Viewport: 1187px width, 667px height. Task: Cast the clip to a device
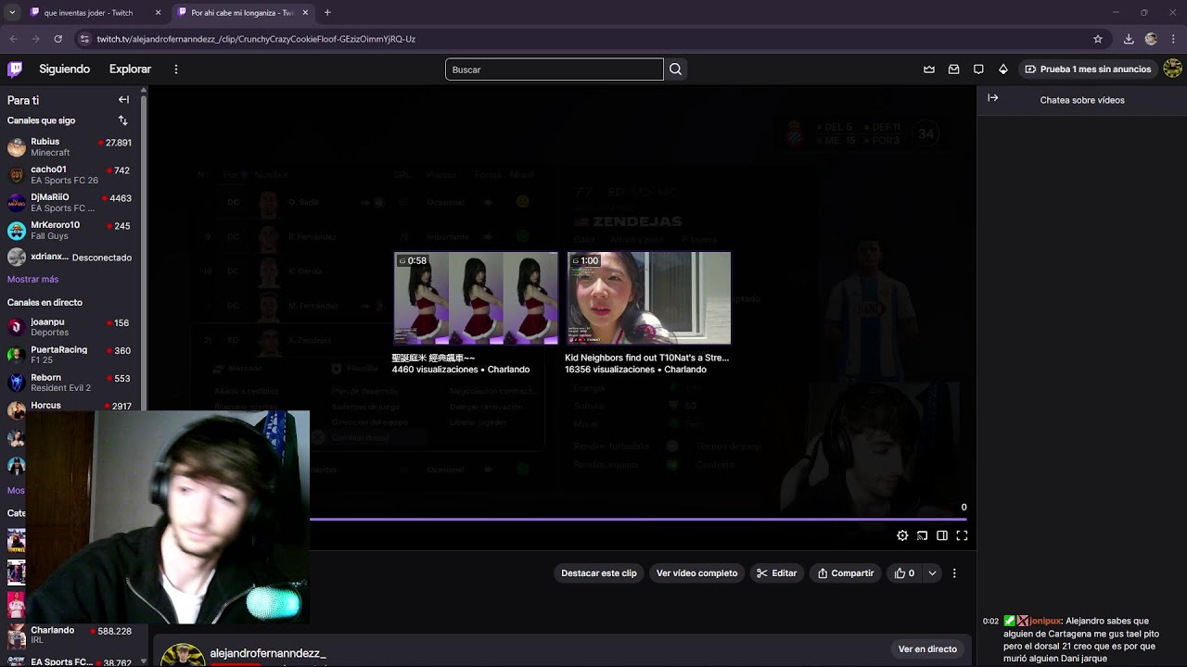click(x=922, y=535)
